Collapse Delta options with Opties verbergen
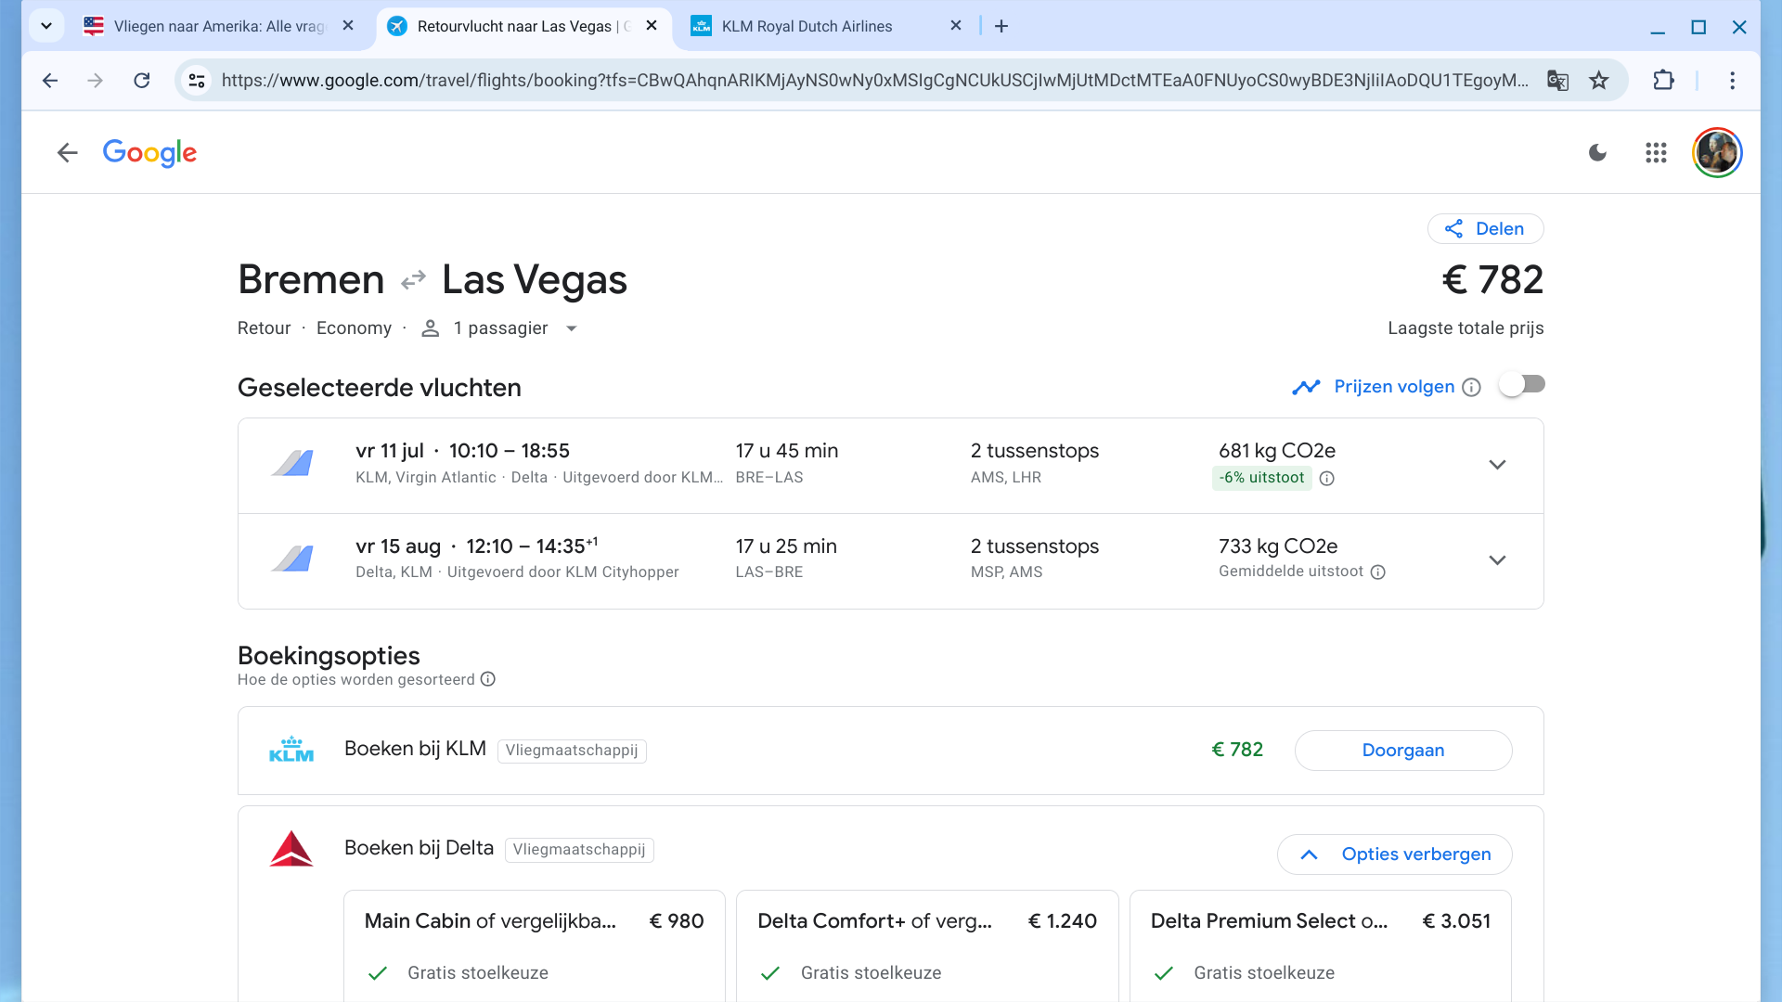The image size is (1782, 1002). [x=1395, y=854]
